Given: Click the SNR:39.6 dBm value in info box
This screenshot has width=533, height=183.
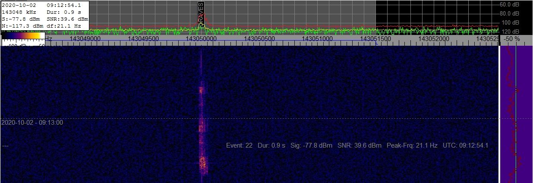Looking at the screenshot, I should tap(67, 19).
